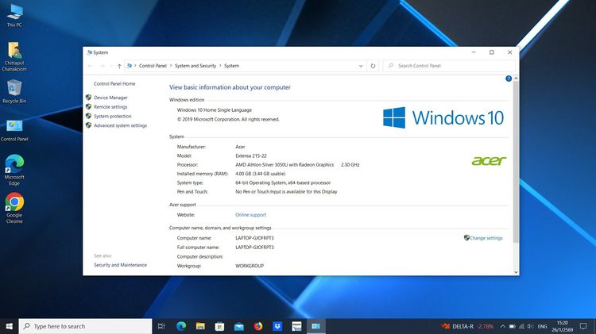This screenshot has height=334, width=596.
Task: Open Recycle Bin desktop icon
Action: (14, 90)
